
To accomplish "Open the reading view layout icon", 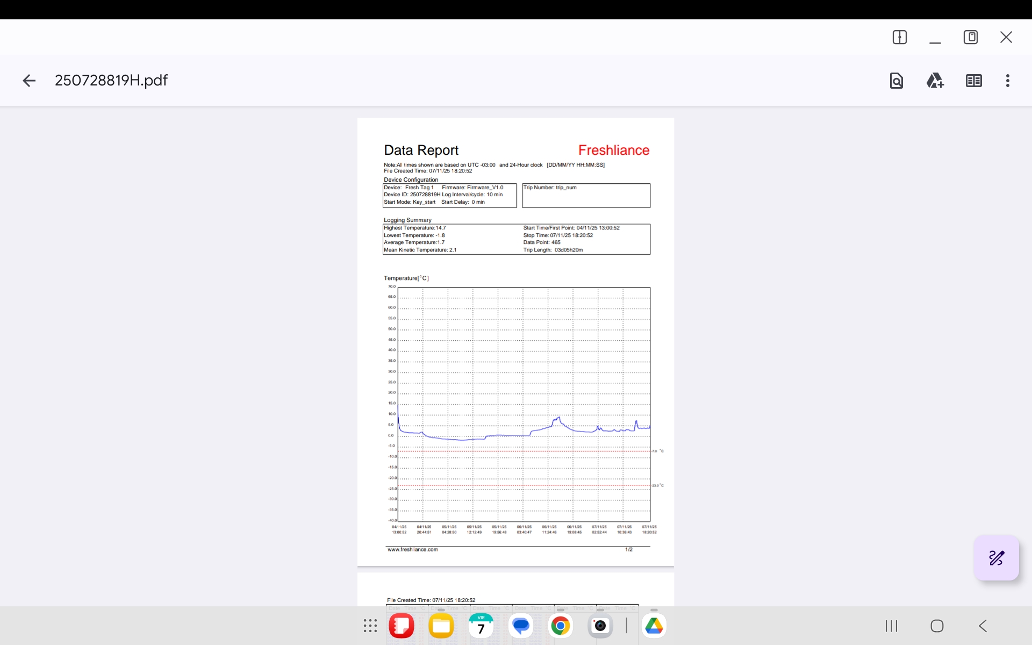I will click(x=973, y=81).
